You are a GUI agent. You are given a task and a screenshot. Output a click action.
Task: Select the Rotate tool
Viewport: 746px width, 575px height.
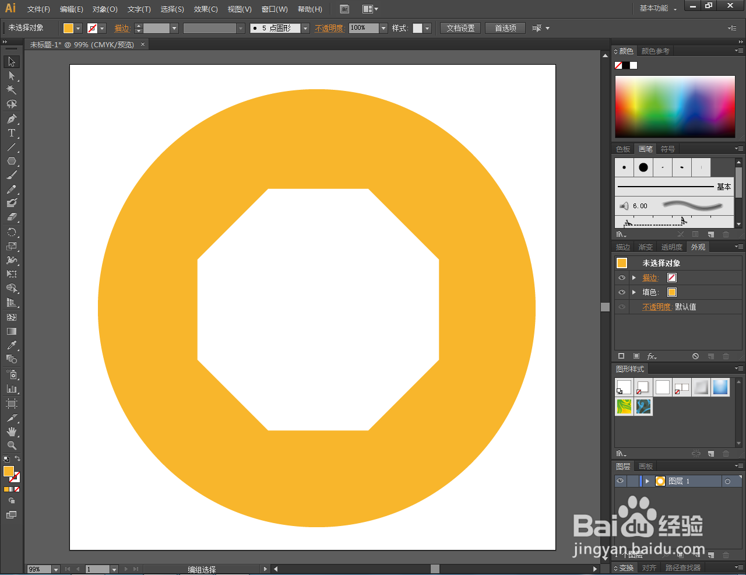coord(12,232)
